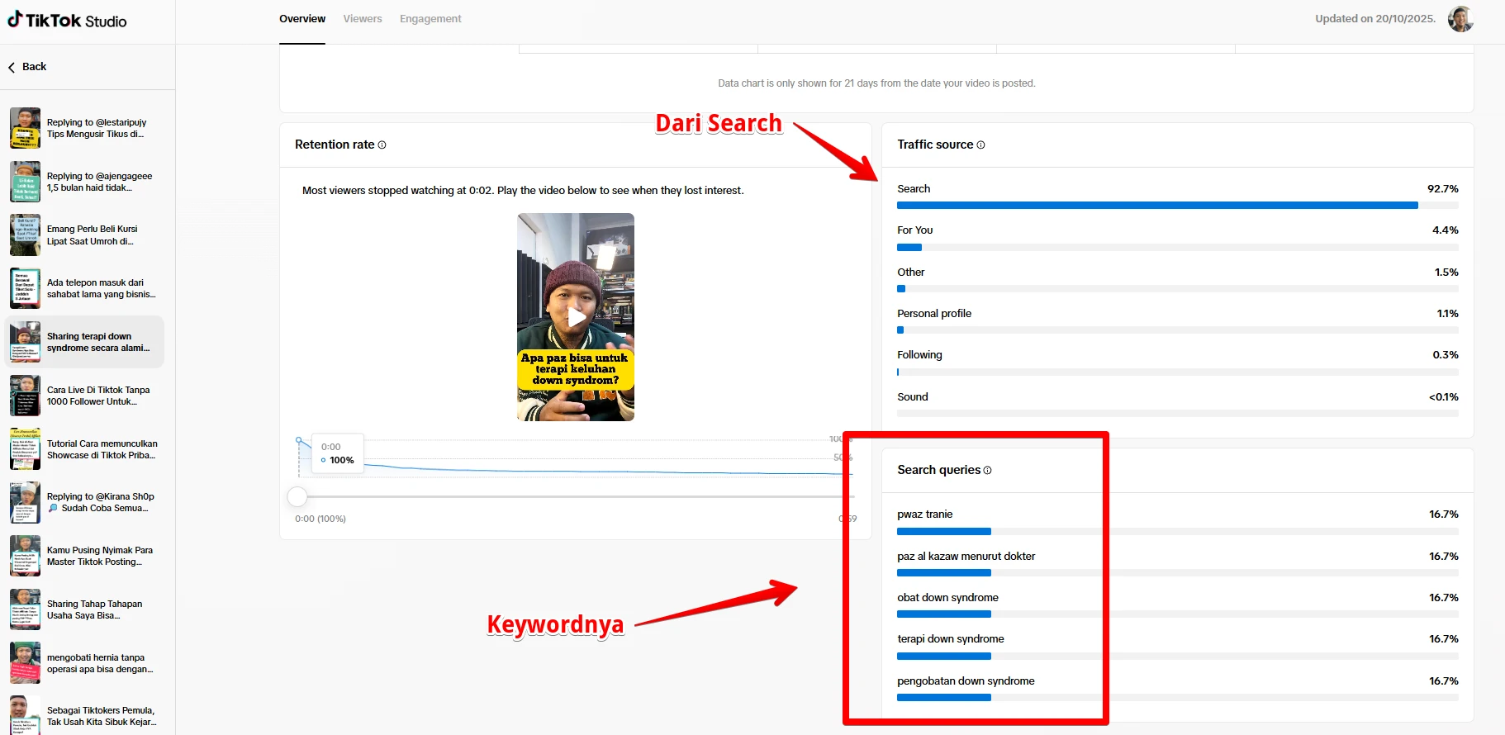The height and width of the screenshot is (735, 1505).
Task: Click Search queries info icon
Action: [x=987, y=471]
